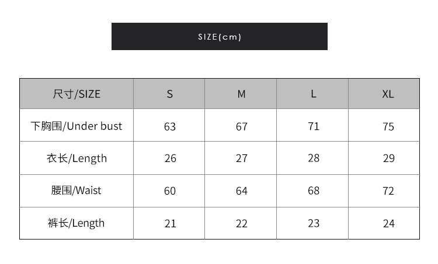Select the 衣长/Length row label
The width and height of the screenshot is (438, 264).
pyautogui.click(x=77, y=158)
